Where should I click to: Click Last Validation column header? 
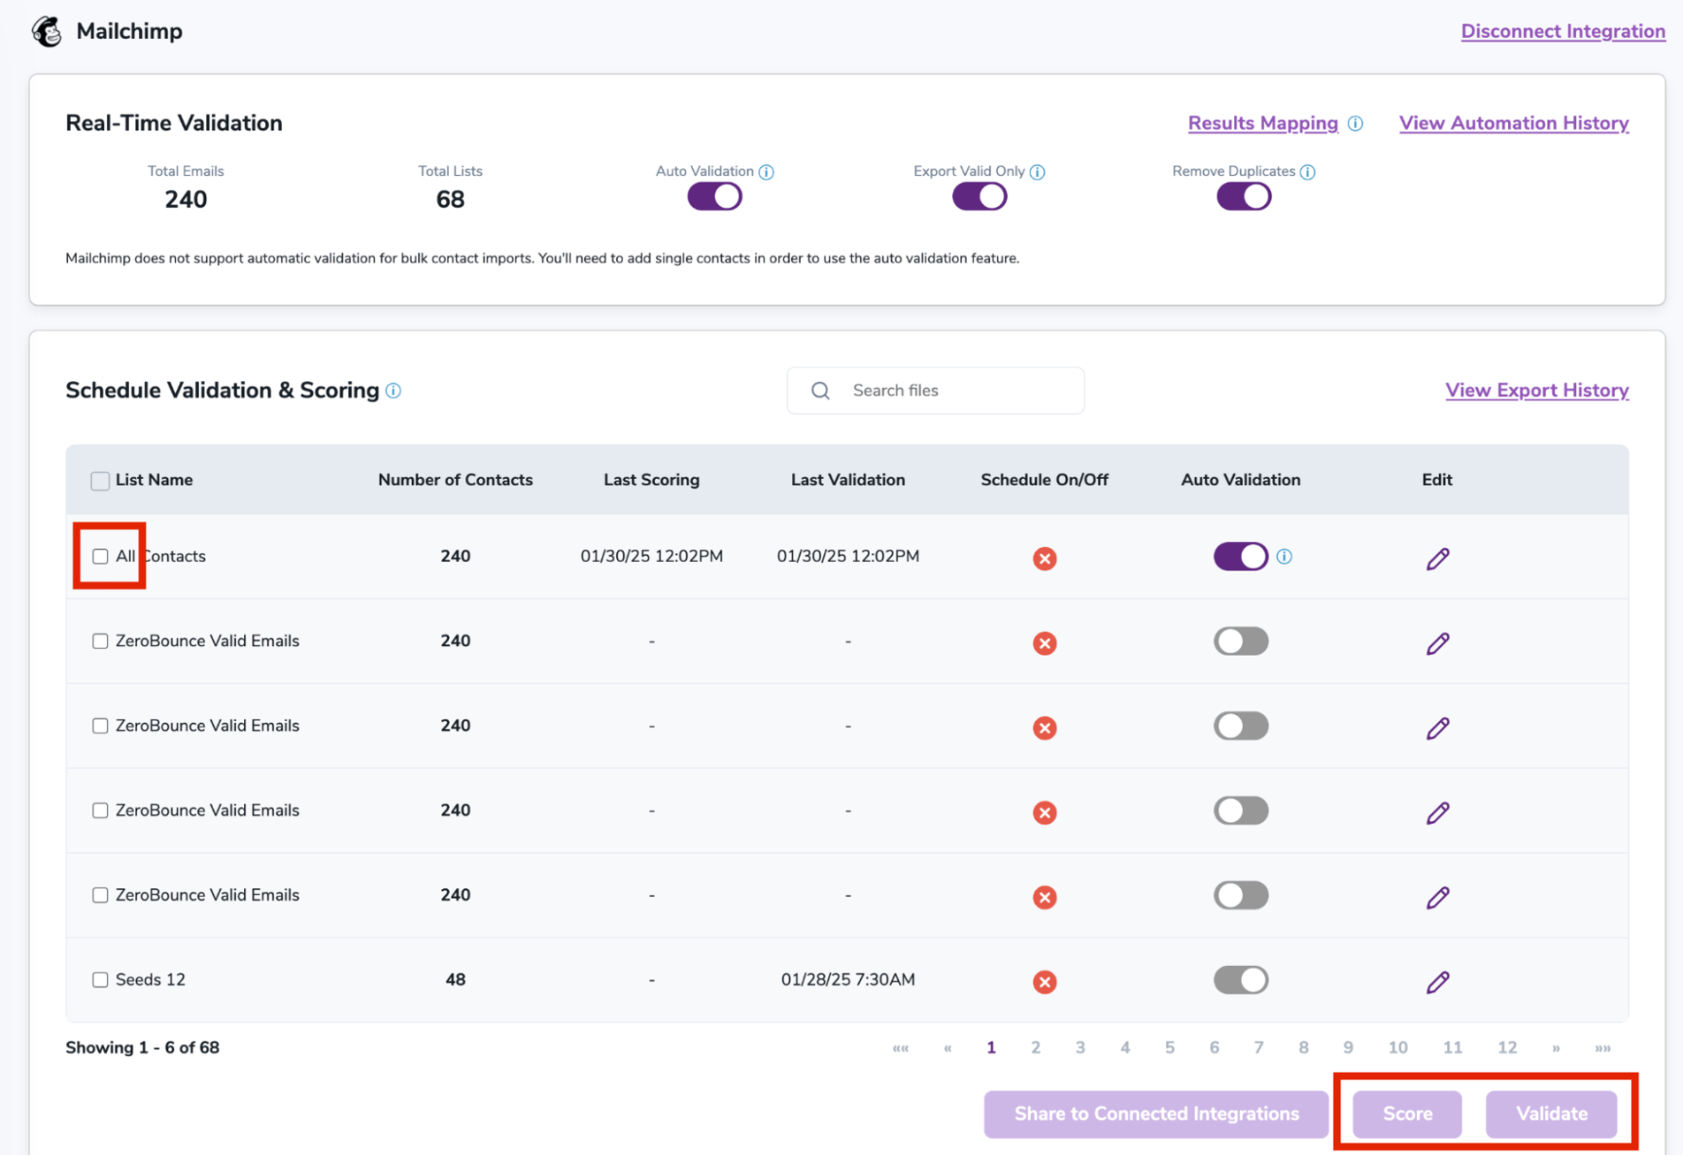(x=848, y=481)
